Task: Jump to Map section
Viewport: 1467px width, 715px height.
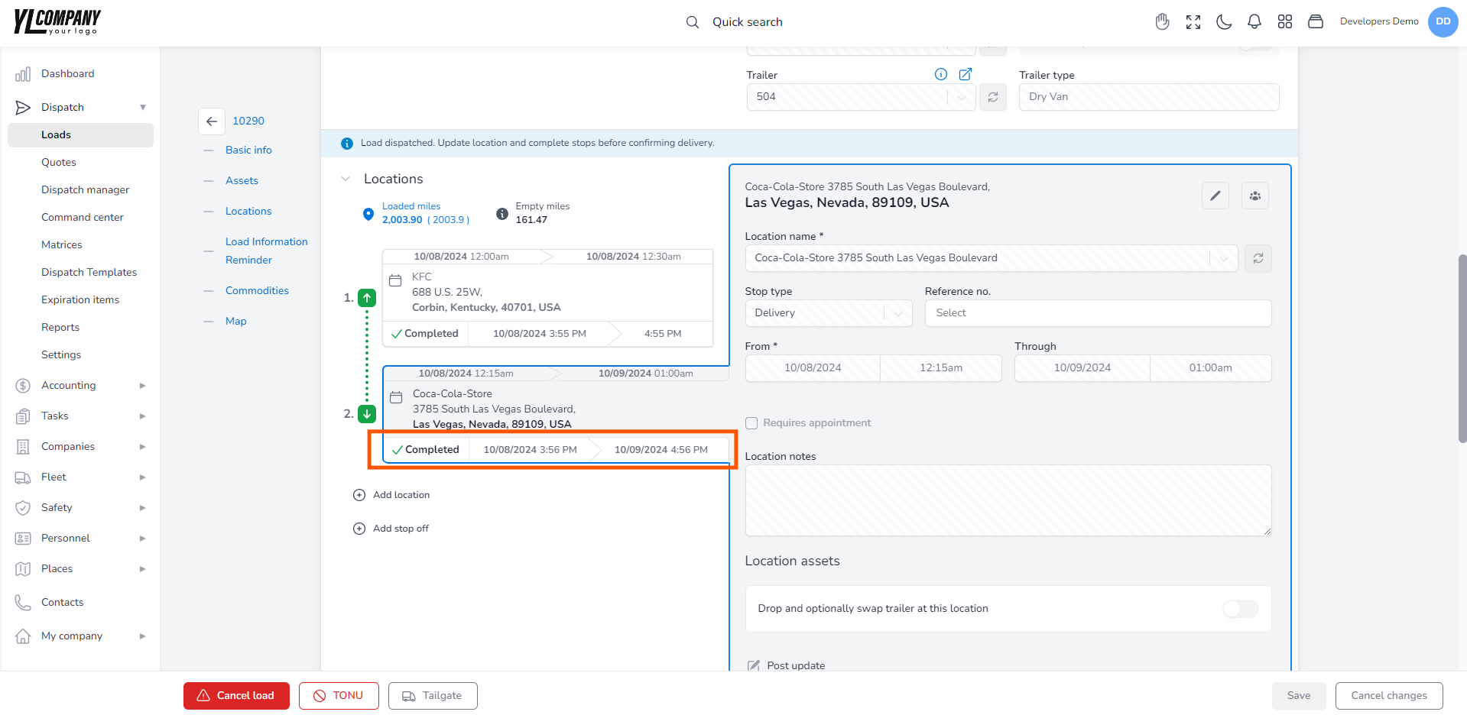Action: click(x=235, y=321)
